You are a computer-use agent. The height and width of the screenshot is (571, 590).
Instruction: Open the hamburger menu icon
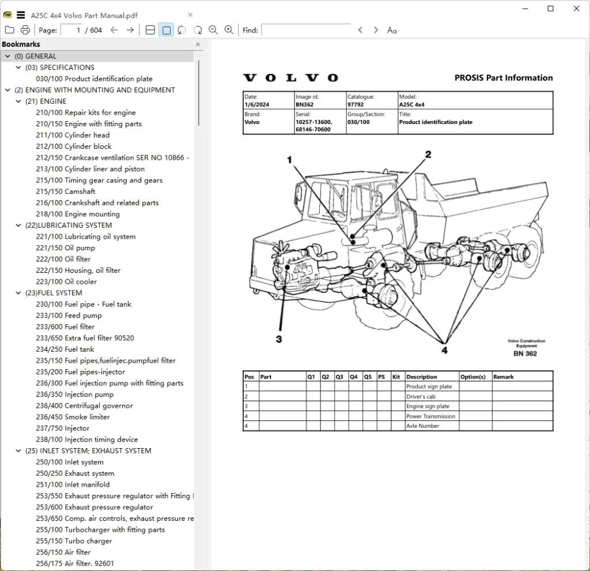click(x=21, y=15)
